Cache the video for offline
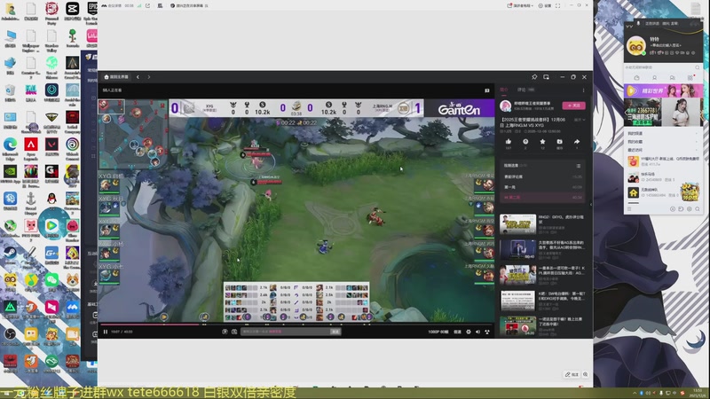This screenshot has width=710, height=399. pyautogui.click(x=560, y=144)
